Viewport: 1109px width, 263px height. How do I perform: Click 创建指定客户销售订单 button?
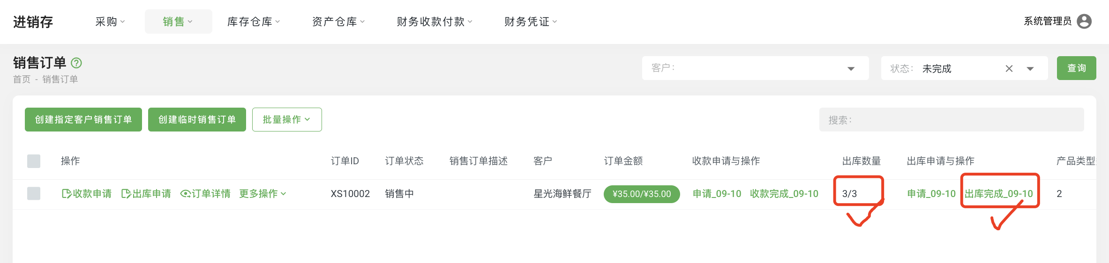[83, 120]
